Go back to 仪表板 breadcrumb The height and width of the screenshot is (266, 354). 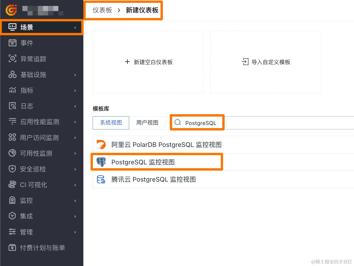(102, 10)
